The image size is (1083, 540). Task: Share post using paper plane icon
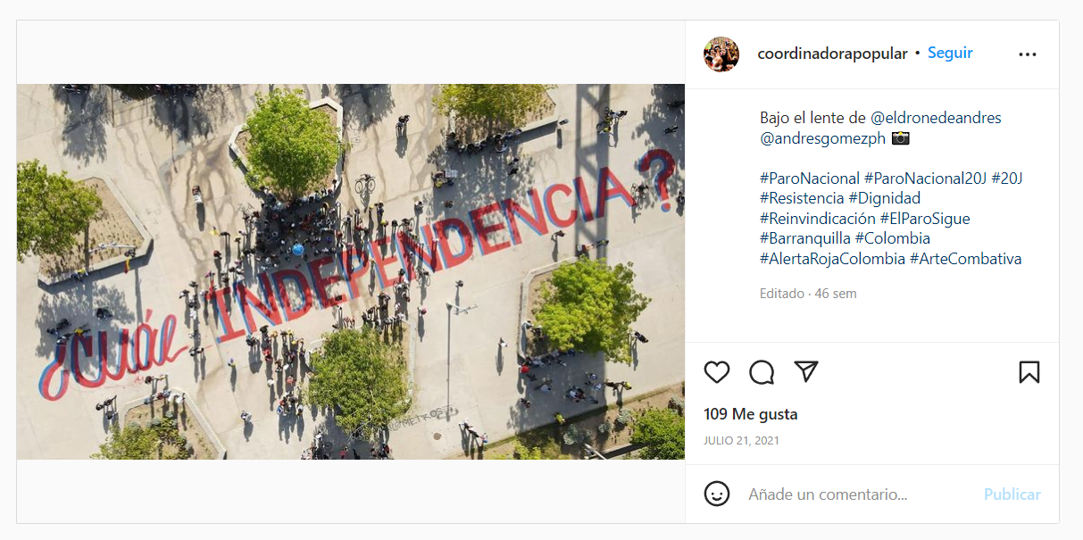(x=806, y=372)
